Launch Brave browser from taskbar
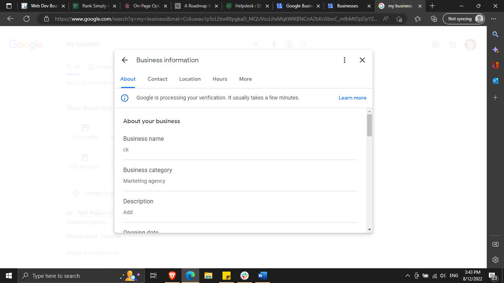504x283 pixels. pos(172,276)
